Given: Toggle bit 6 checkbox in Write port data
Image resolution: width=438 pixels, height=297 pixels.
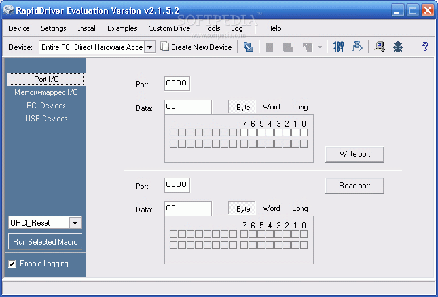Looking at the screenshot, I should [x=253, y=132].
